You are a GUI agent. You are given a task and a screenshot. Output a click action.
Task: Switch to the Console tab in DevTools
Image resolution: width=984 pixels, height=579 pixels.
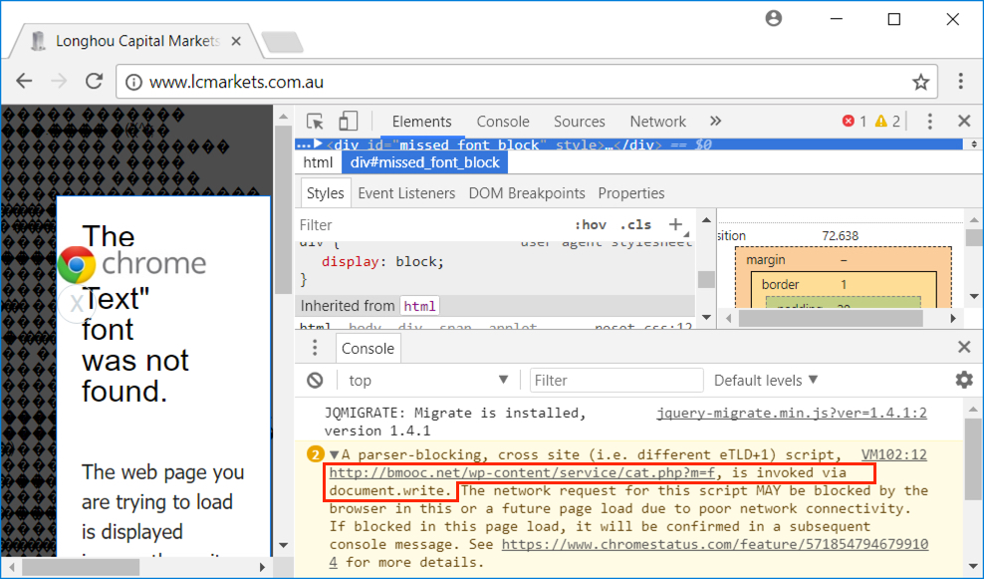coord(503,122)
